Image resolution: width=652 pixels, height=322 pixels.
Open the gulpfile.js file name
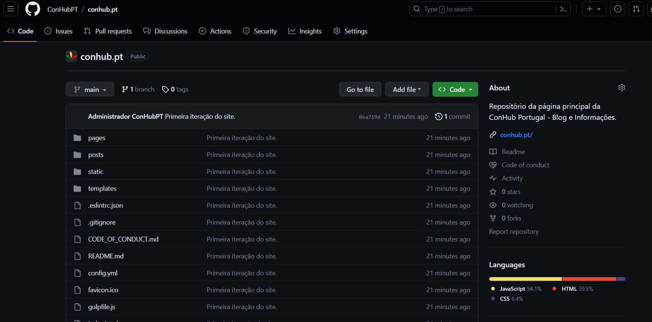[x=102, y=307]
